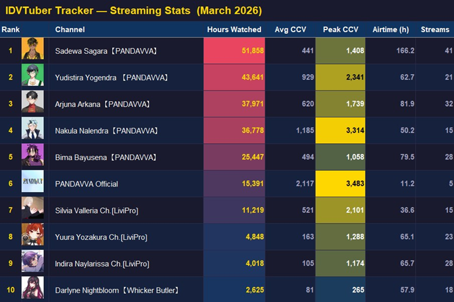This screenshot has height=302, width=454.
Task: Open Sadewa Sagara【PANDAVVA】 channel name
Action: (x=106, y=51)
